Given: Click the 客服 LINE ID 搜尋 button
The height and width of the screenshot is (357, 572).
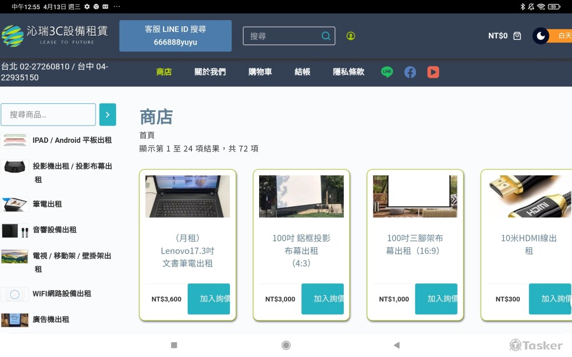Looking at the screenshot, I should 175,36.
